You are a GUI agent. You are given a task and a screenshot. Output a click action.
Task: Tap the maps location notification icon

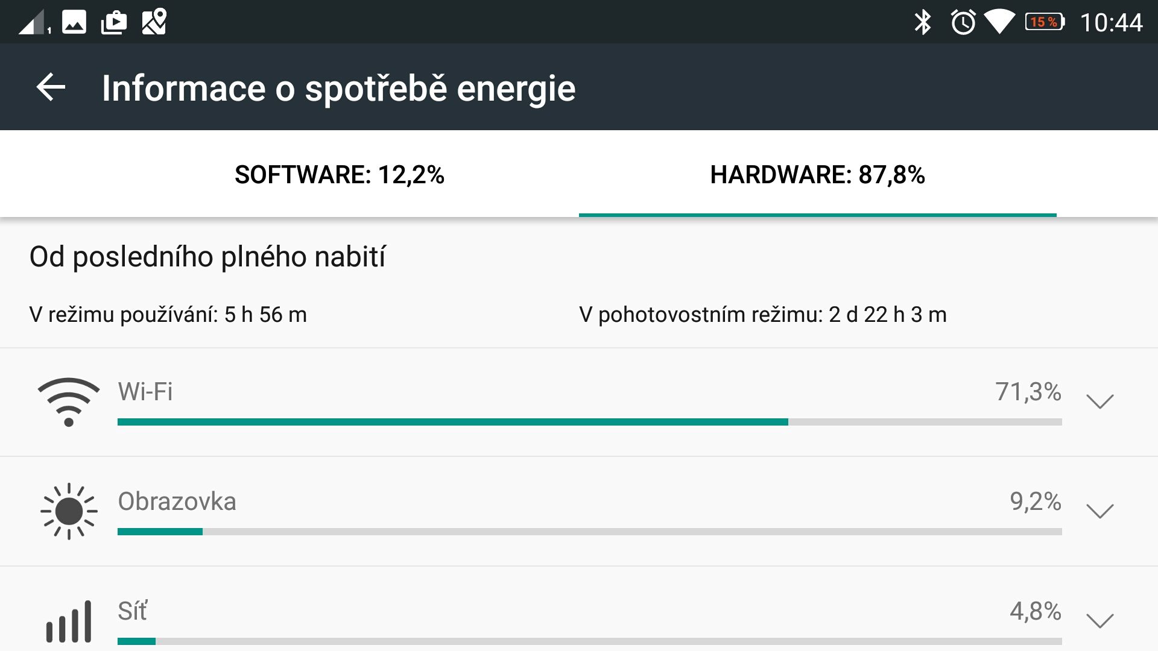(x=154, y=22)
